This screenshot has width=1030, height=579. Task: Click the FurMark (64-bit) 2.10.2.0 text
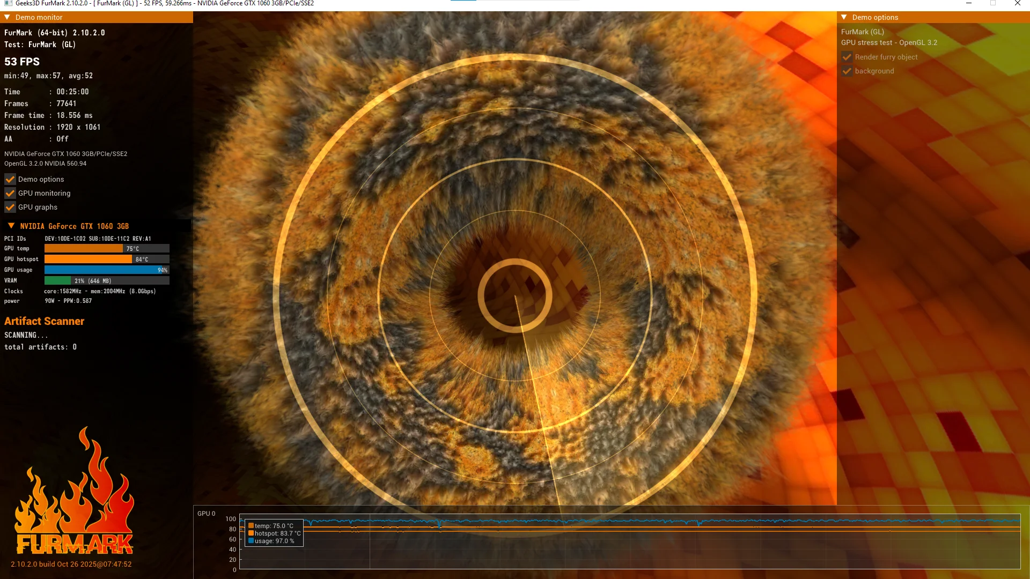pos(55,33)
